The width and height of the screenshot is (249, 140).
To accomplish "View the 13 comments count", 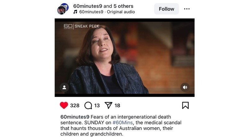I will (x=97, y=105).
